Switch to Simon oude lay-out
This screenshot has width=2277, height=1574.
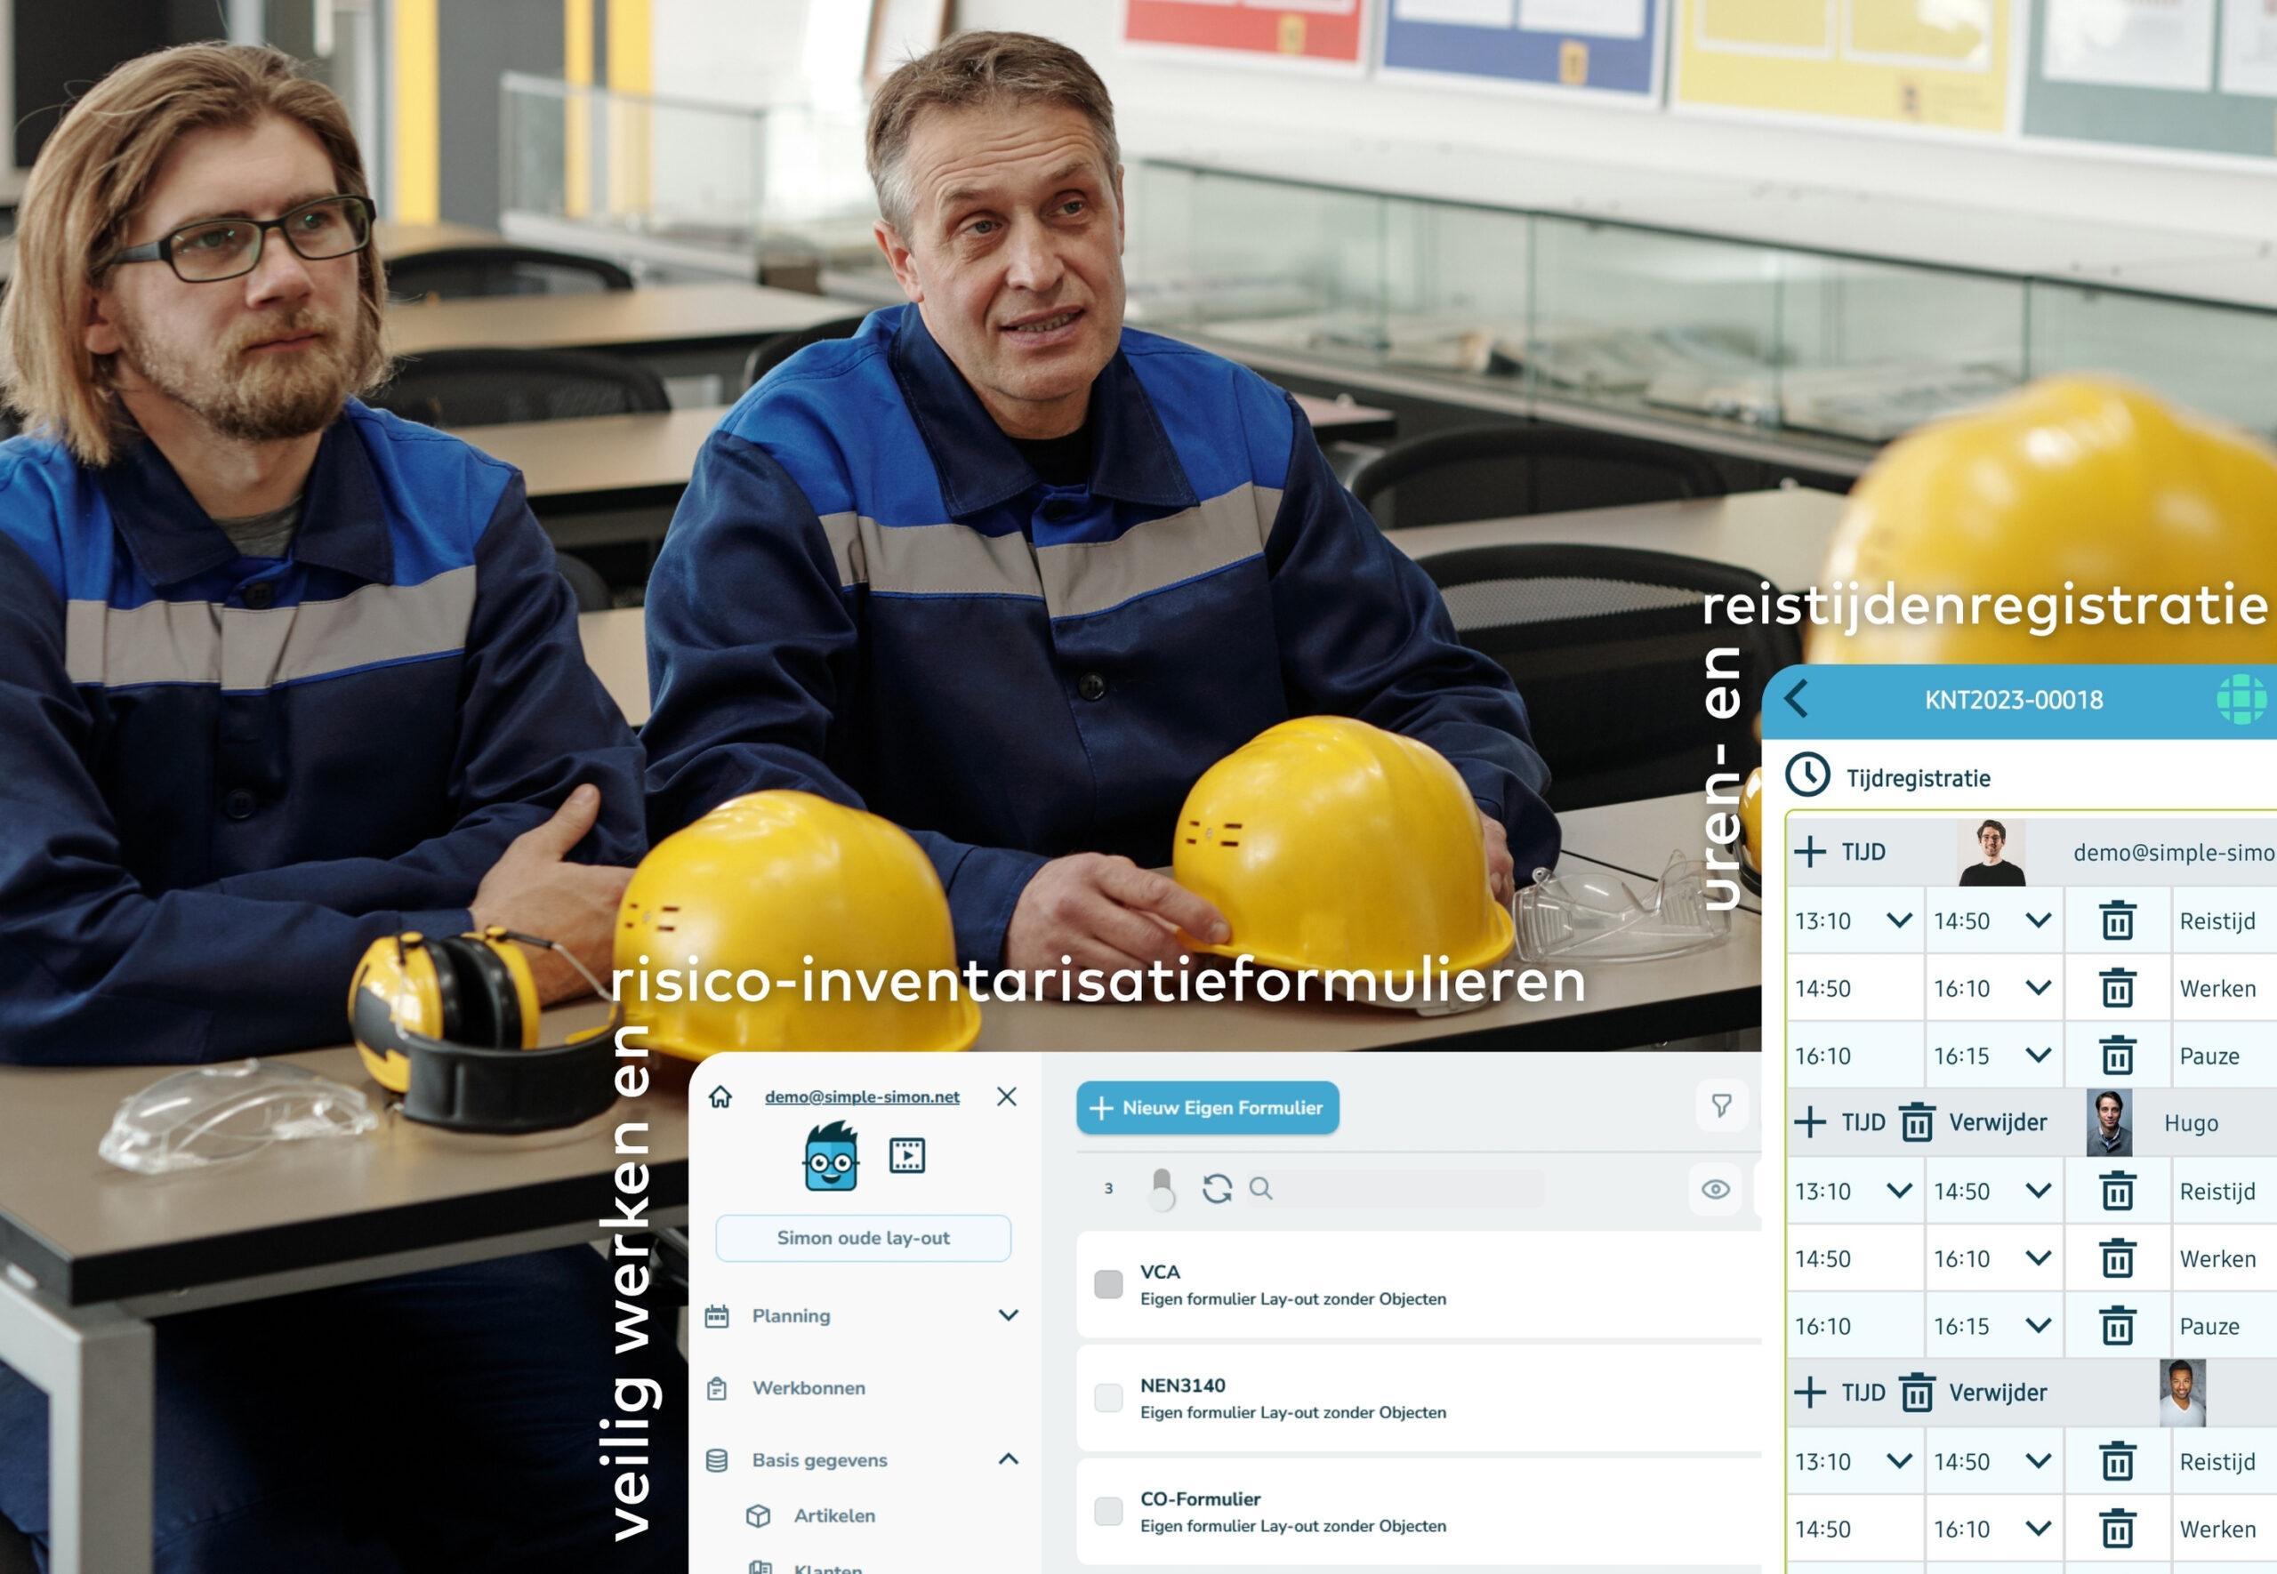[863, 1238]
